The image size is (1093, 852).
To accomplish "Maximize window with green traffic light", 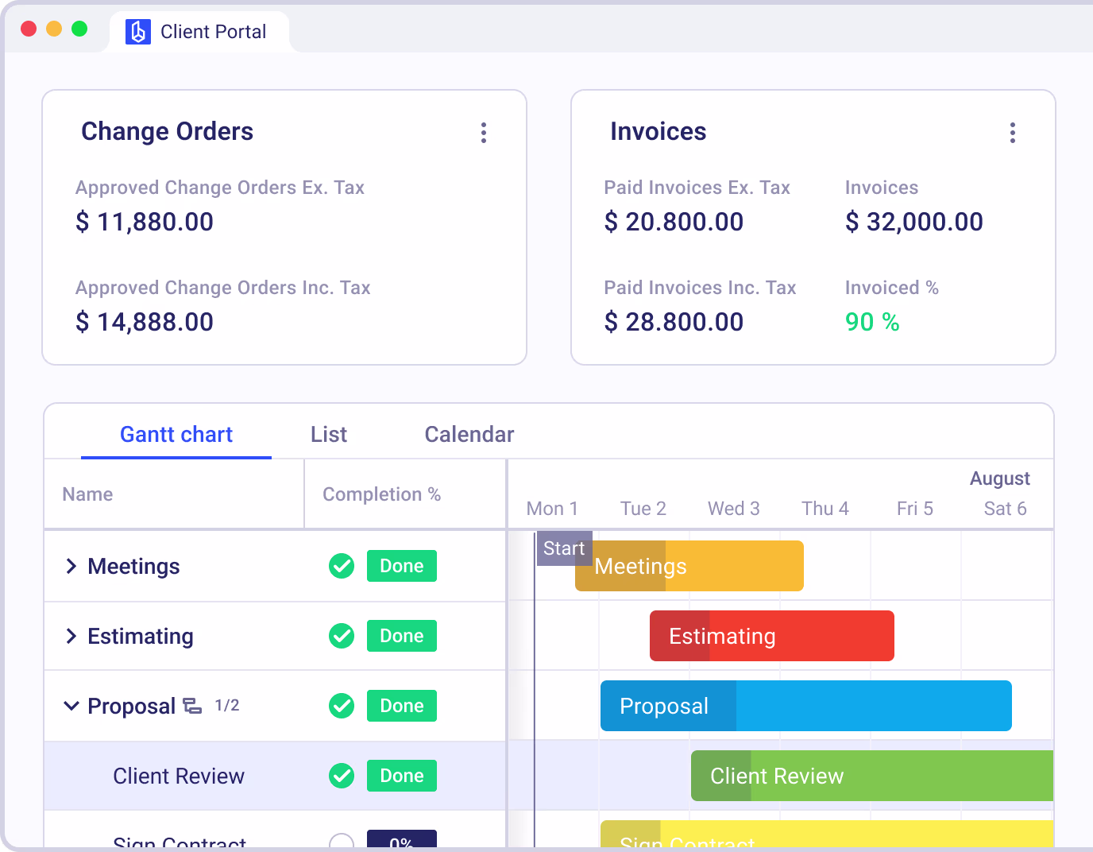I will [x=79, y=29].
